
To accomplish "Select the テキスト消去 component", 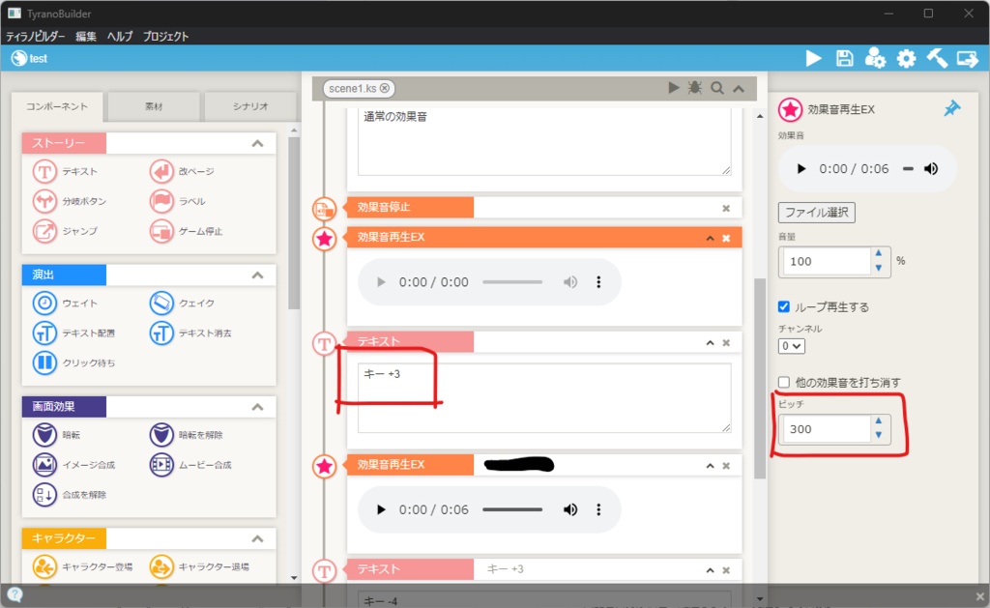I will (190, 333).
